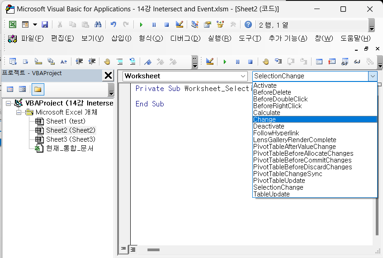Open the 디버그(D) menu
Viewport: 383px width, 258px height.
pyautogui.click(x=185, y=38)
